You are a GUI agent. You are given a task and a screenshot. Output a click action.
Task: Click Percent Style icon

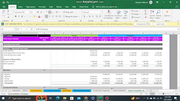pyautogui.click(x=89, y=16)
